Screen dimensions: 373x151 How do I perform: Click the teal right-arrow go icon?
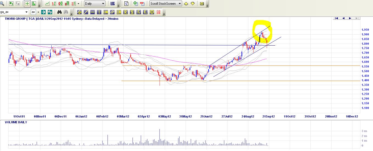pos(43,12)
